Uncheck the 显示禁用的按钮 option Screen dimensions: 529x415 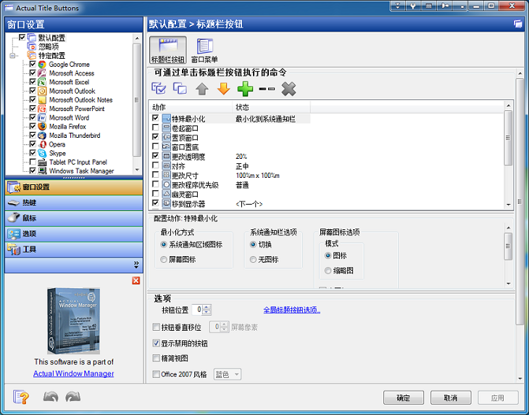tap(157, 343)
